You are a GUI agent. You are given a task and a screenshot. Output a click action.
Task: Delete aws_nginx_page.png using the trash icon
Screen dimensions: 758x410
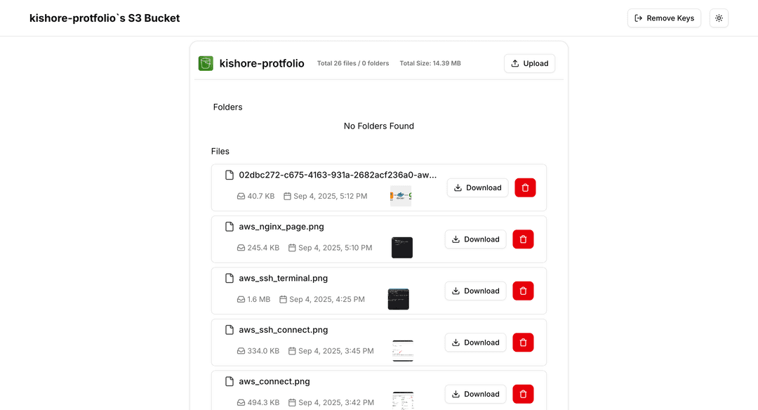click(x=523, y=239)
